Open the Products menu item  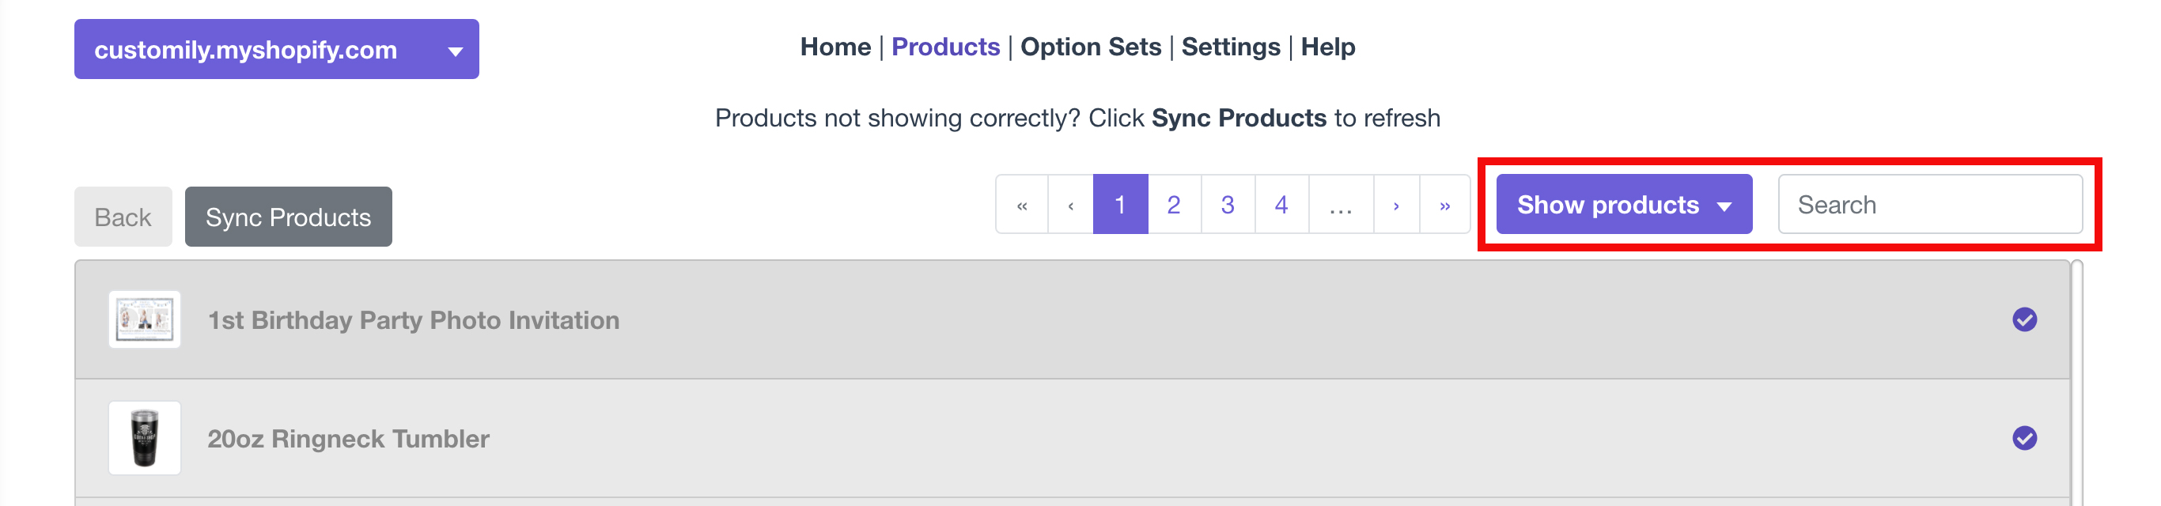click(x=945, y=47)
